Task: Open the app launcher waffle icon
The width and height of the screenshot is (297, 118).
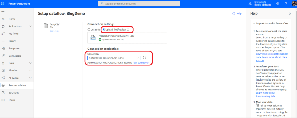Action: pos(3,3)
